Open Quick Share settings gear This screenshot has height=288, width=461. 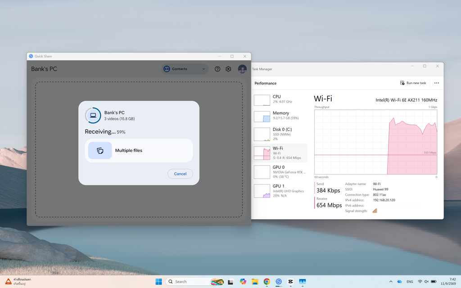click(x=228, y=69)
